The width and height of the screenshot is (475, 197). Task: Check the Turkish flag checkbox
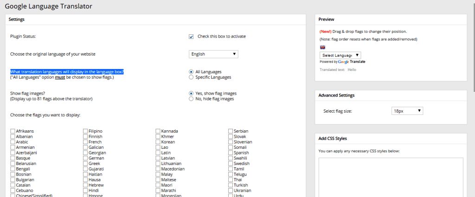(x=231, y=185)
